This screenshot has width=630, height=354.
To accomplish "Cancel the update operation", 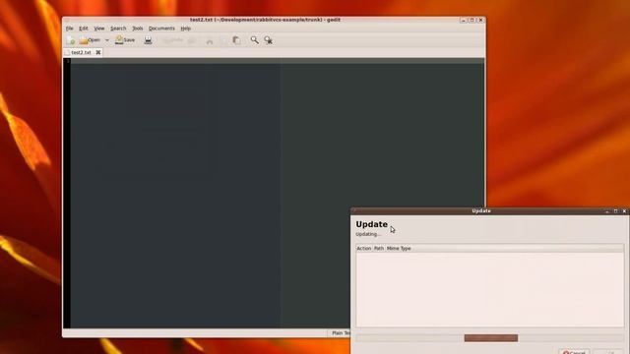I will click(x=574, y=352).
